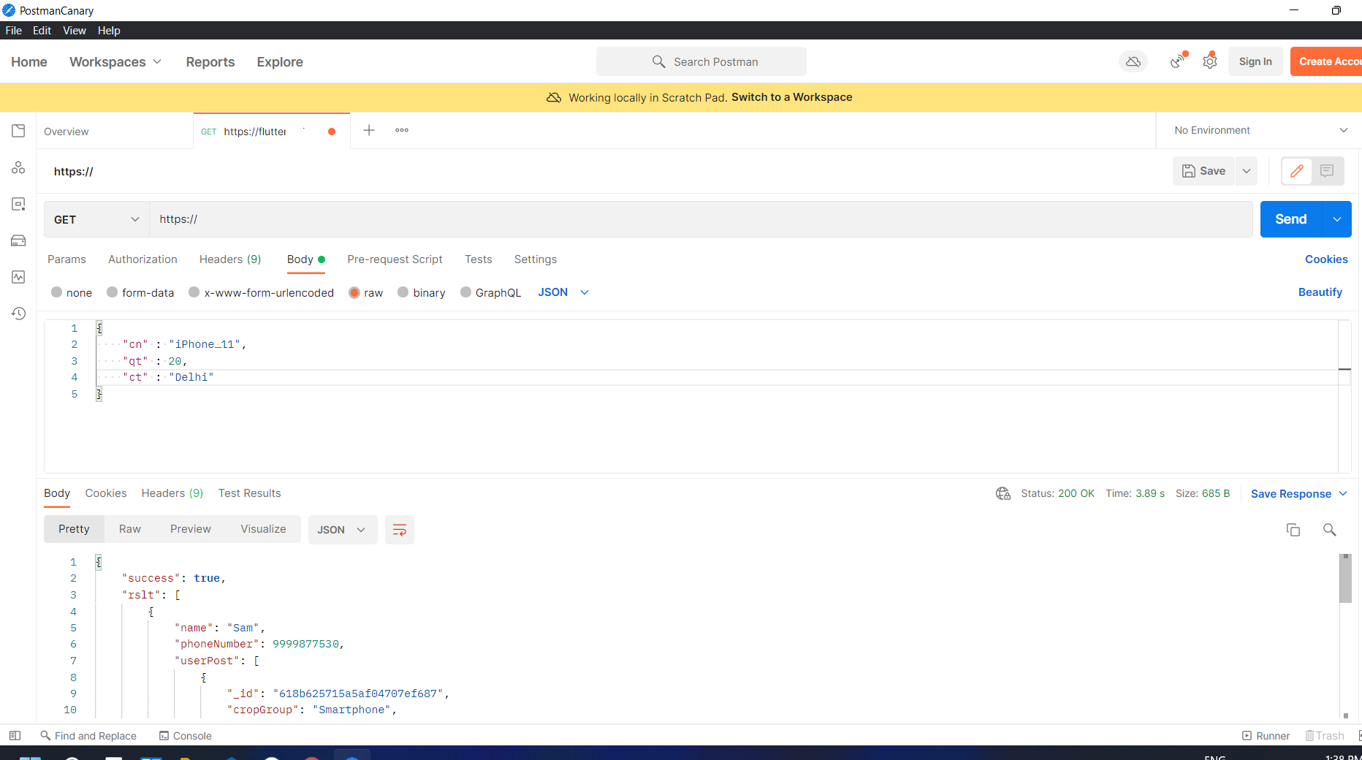Screen dimensions: 1362x760
Task: Copy response with the copy icon
Action: click(x=1293, y=530)
